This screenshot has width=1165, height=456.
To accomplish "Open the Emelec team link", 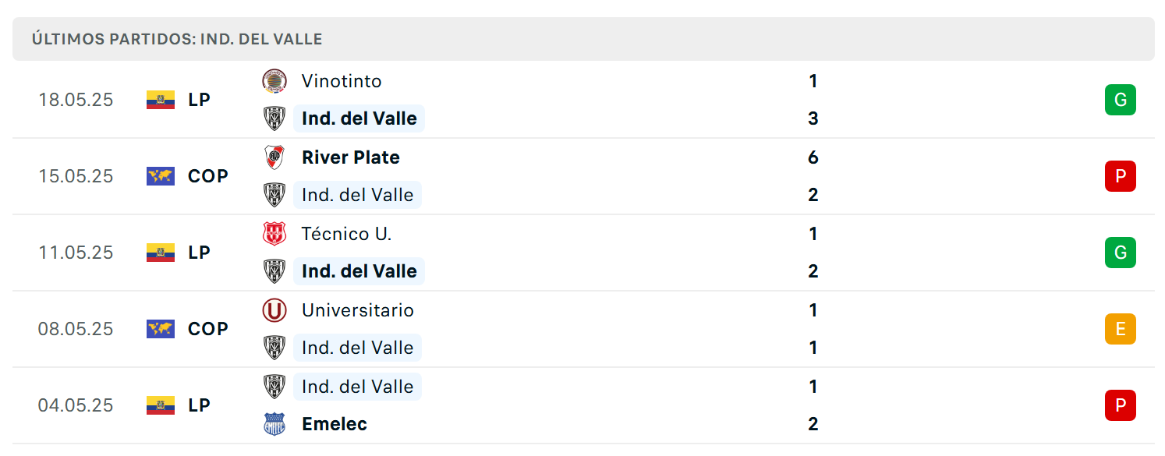I will tap(335, 424).
